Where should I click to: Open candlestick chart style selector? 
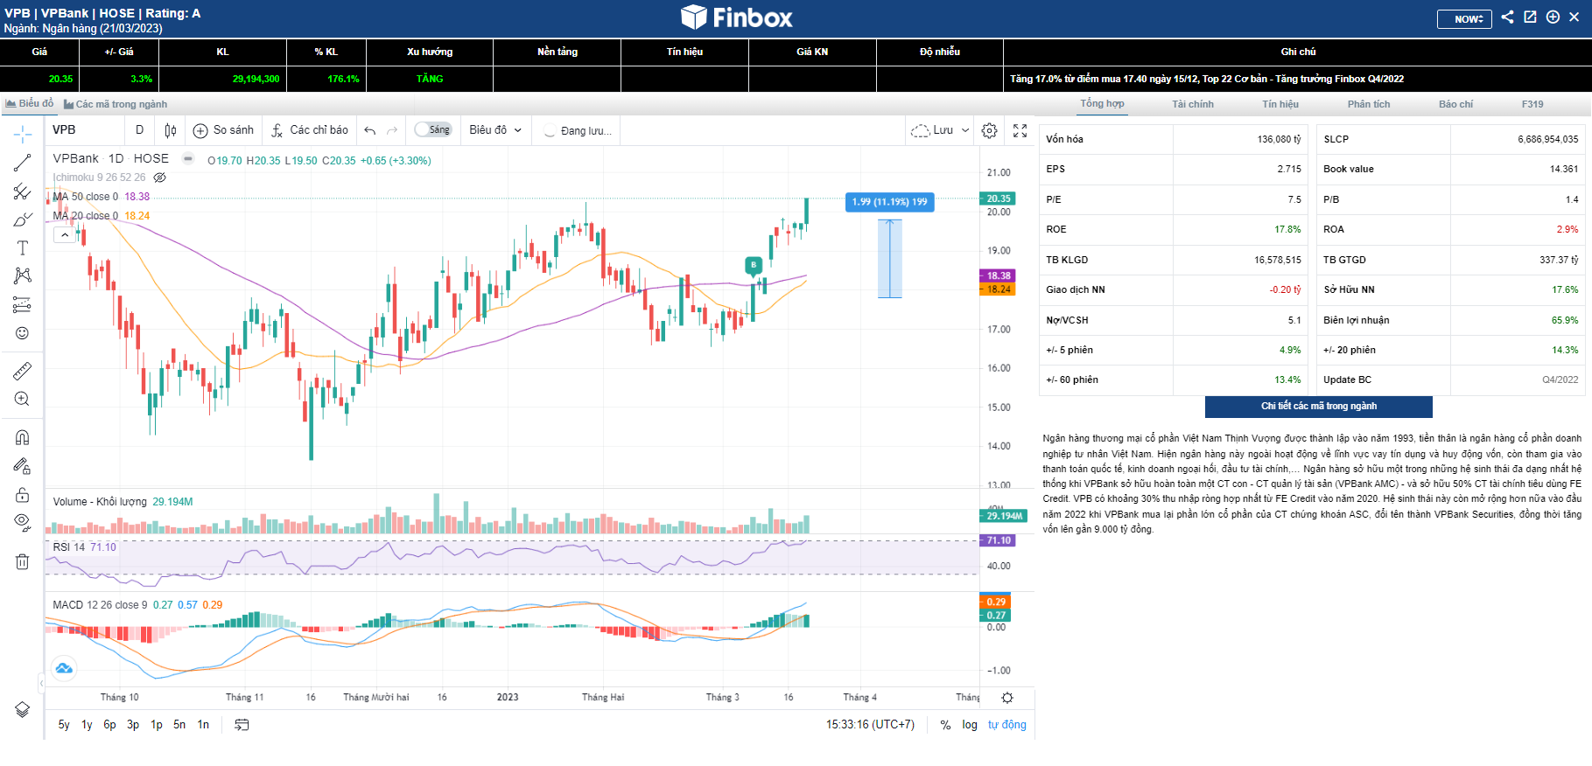[171, 130]
